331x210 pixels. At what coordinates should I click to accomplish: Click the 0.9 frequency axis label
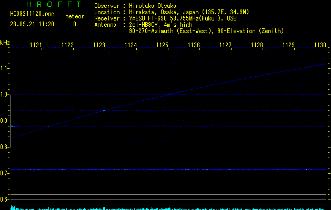[x=4, y=121]
